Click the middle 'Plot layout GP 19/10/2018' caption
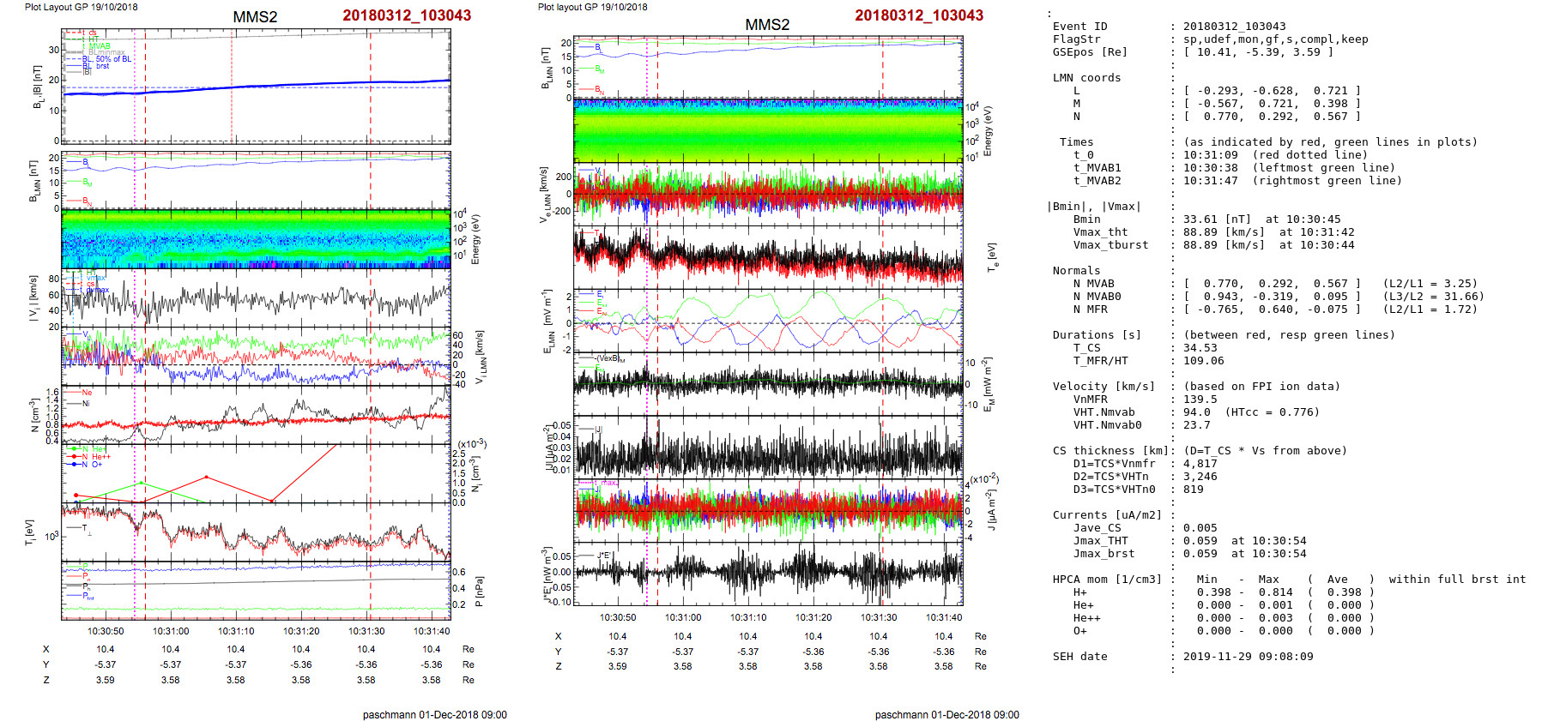 tap(593, 7)
